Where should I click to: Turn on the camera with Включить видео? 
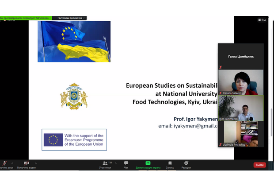point(26,163)
